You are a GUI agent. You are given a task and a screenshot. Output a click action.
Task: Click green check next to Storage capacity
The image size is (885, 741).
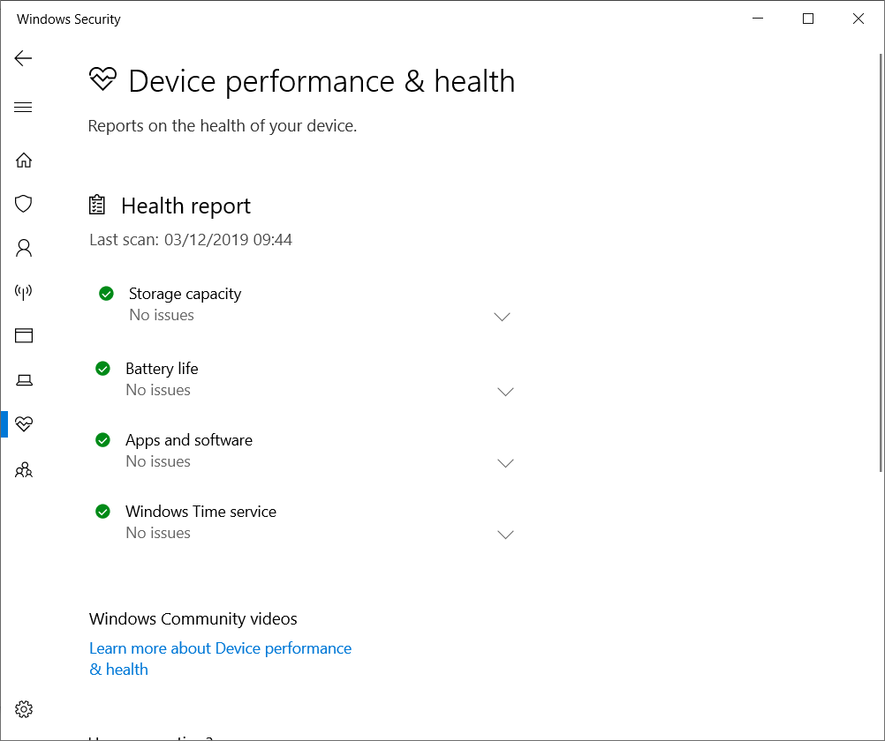[106, 293]
